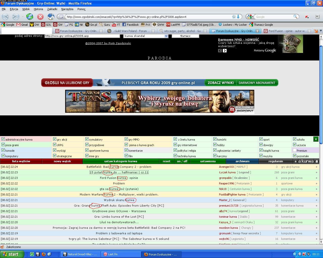Toggle the "sport" category checkbox
This screenshot has width=323, height=258.
(x=261, y=139)
